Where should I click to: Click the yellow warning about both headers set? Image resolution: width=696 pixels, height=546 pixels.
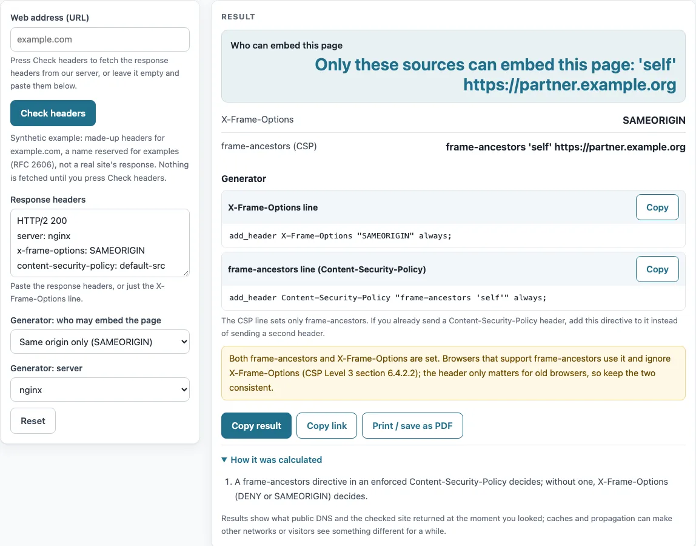(x=453, y=373)
